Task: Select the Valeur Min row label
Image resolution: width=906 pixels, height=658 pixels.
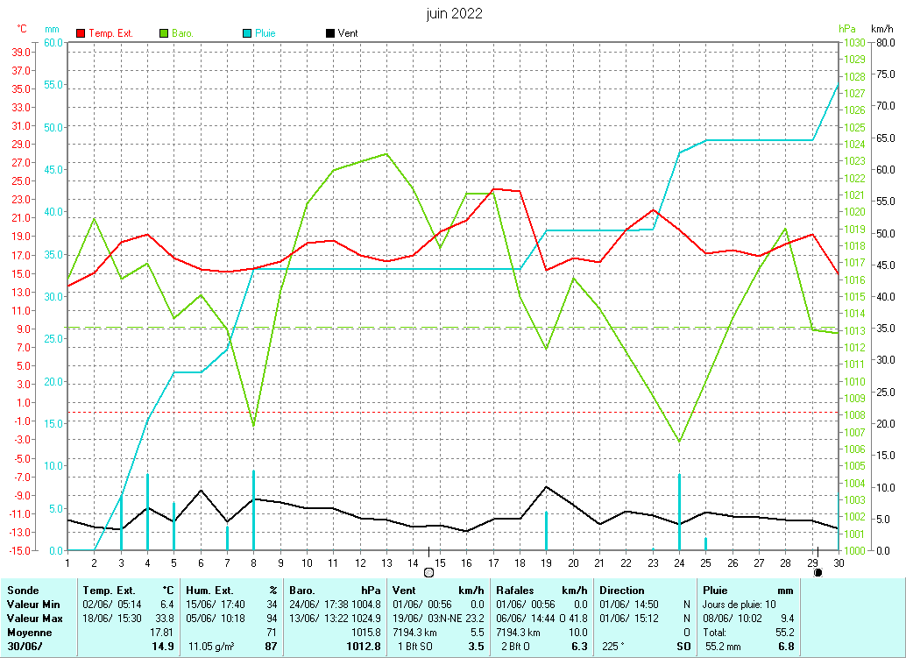Action: pos(33,605)
